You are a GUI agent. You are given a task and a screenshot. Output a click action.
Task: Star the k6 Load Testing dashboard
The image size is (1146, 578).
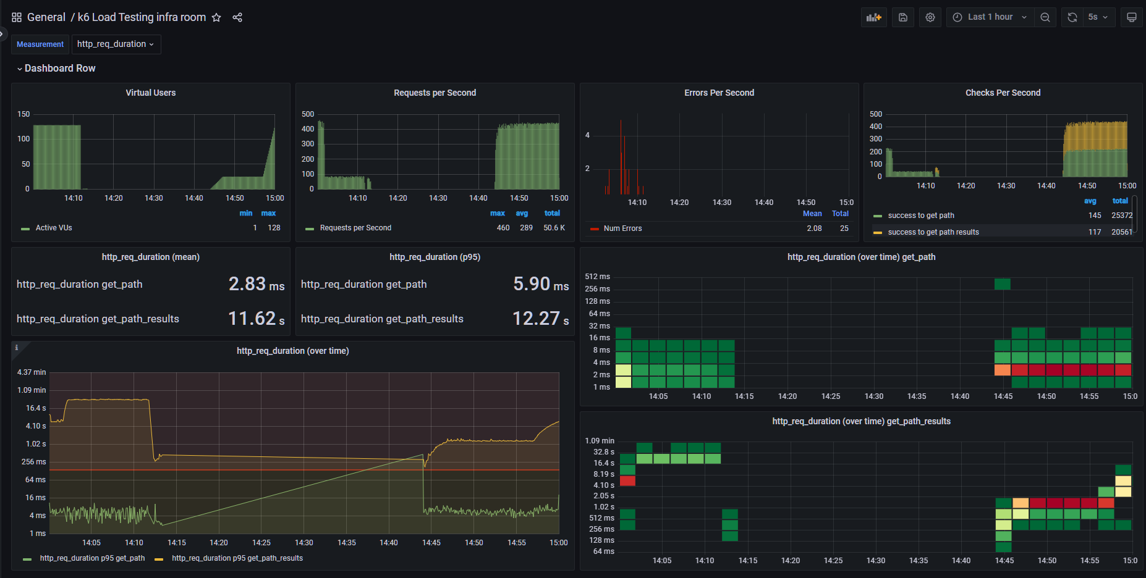coord(216,17)
